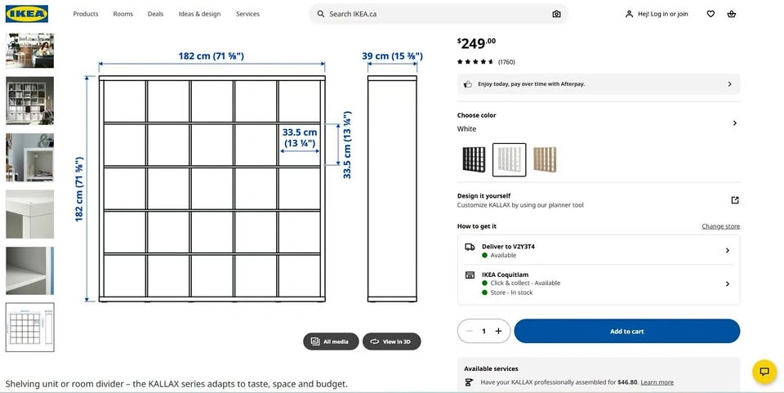Image resolution: width=784 pixels, height=393 pixels.
Task: Open View in 3D mode
Action: click(391, 342)
